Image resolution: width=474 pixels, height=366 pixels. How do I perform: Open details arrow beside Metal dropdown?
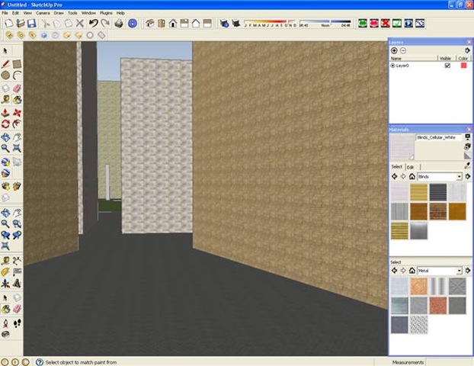pyautogui.click(x=468, y=271)
